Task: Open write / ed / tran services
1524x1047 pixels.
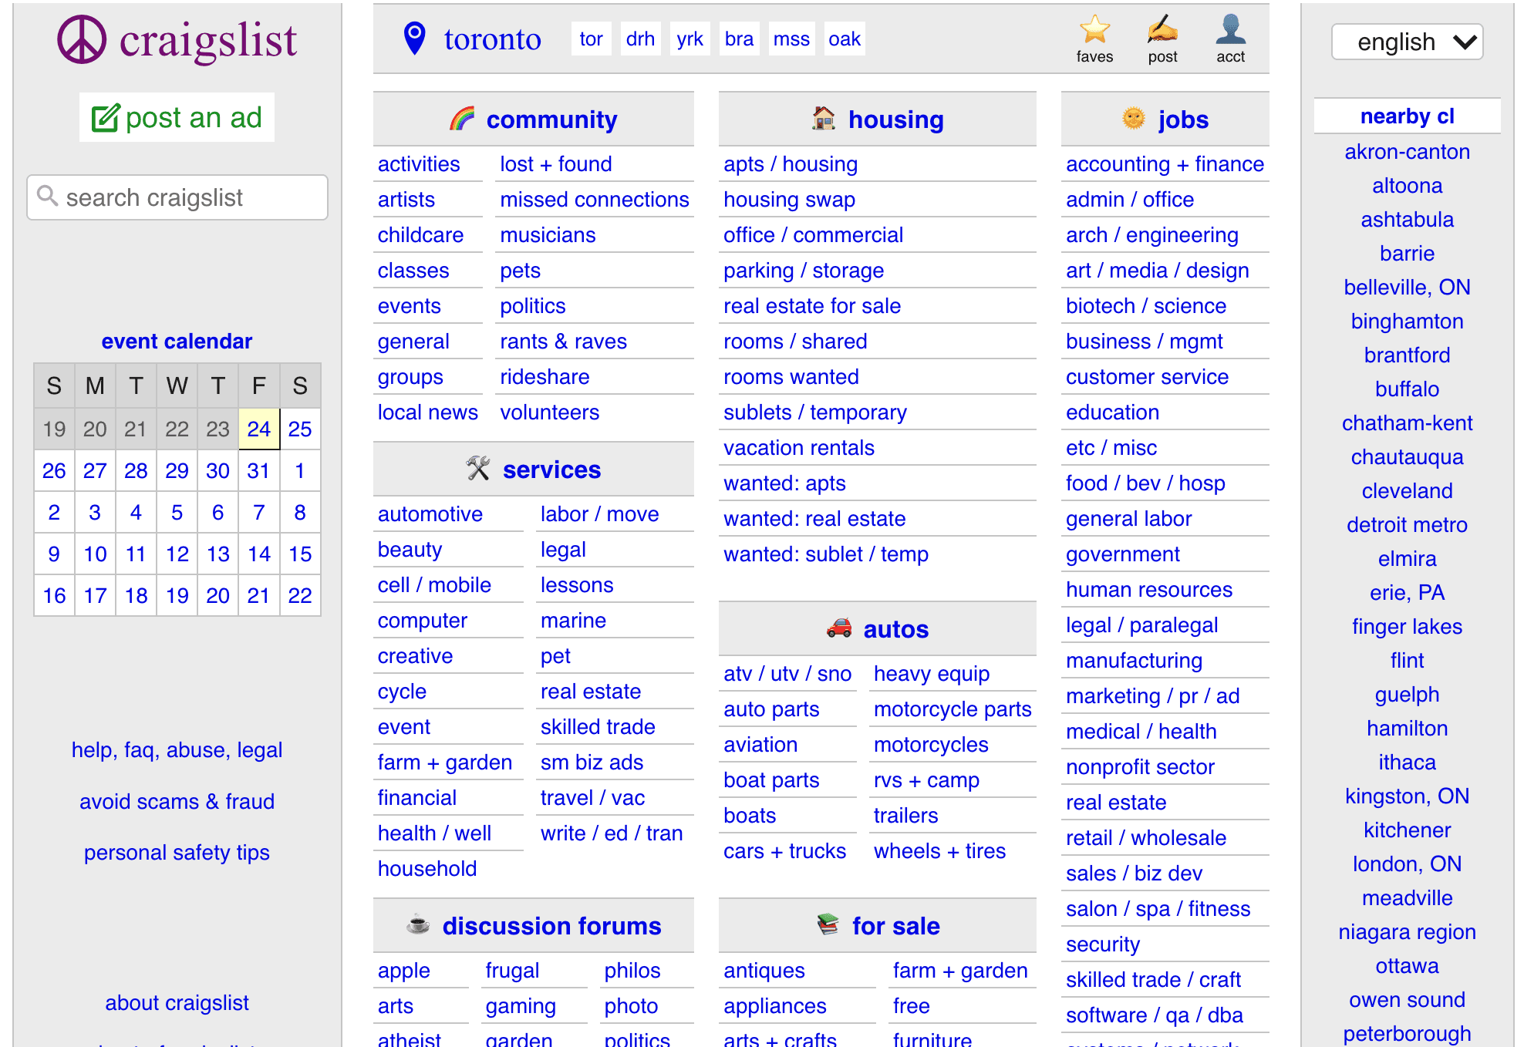Action: 612,833
